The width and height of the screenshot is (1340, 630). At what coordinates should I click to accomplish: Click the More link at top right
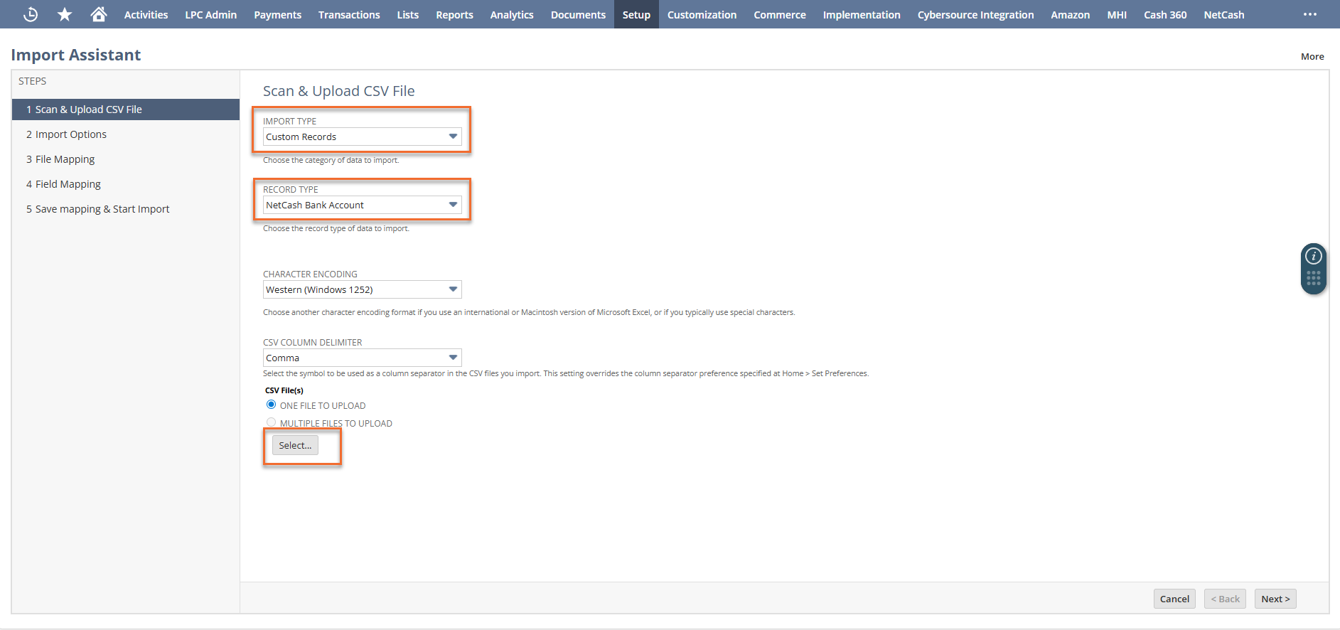[x=1312, y=56]
